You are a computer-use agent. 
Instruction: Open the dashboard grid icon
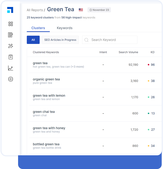coord(11,24)
